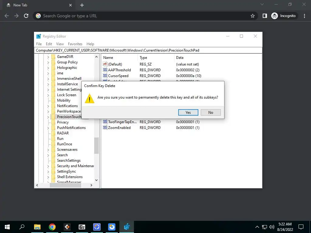Open the notification center
The width and height of the screenshot is (311, 233).
tap(301, 227)
